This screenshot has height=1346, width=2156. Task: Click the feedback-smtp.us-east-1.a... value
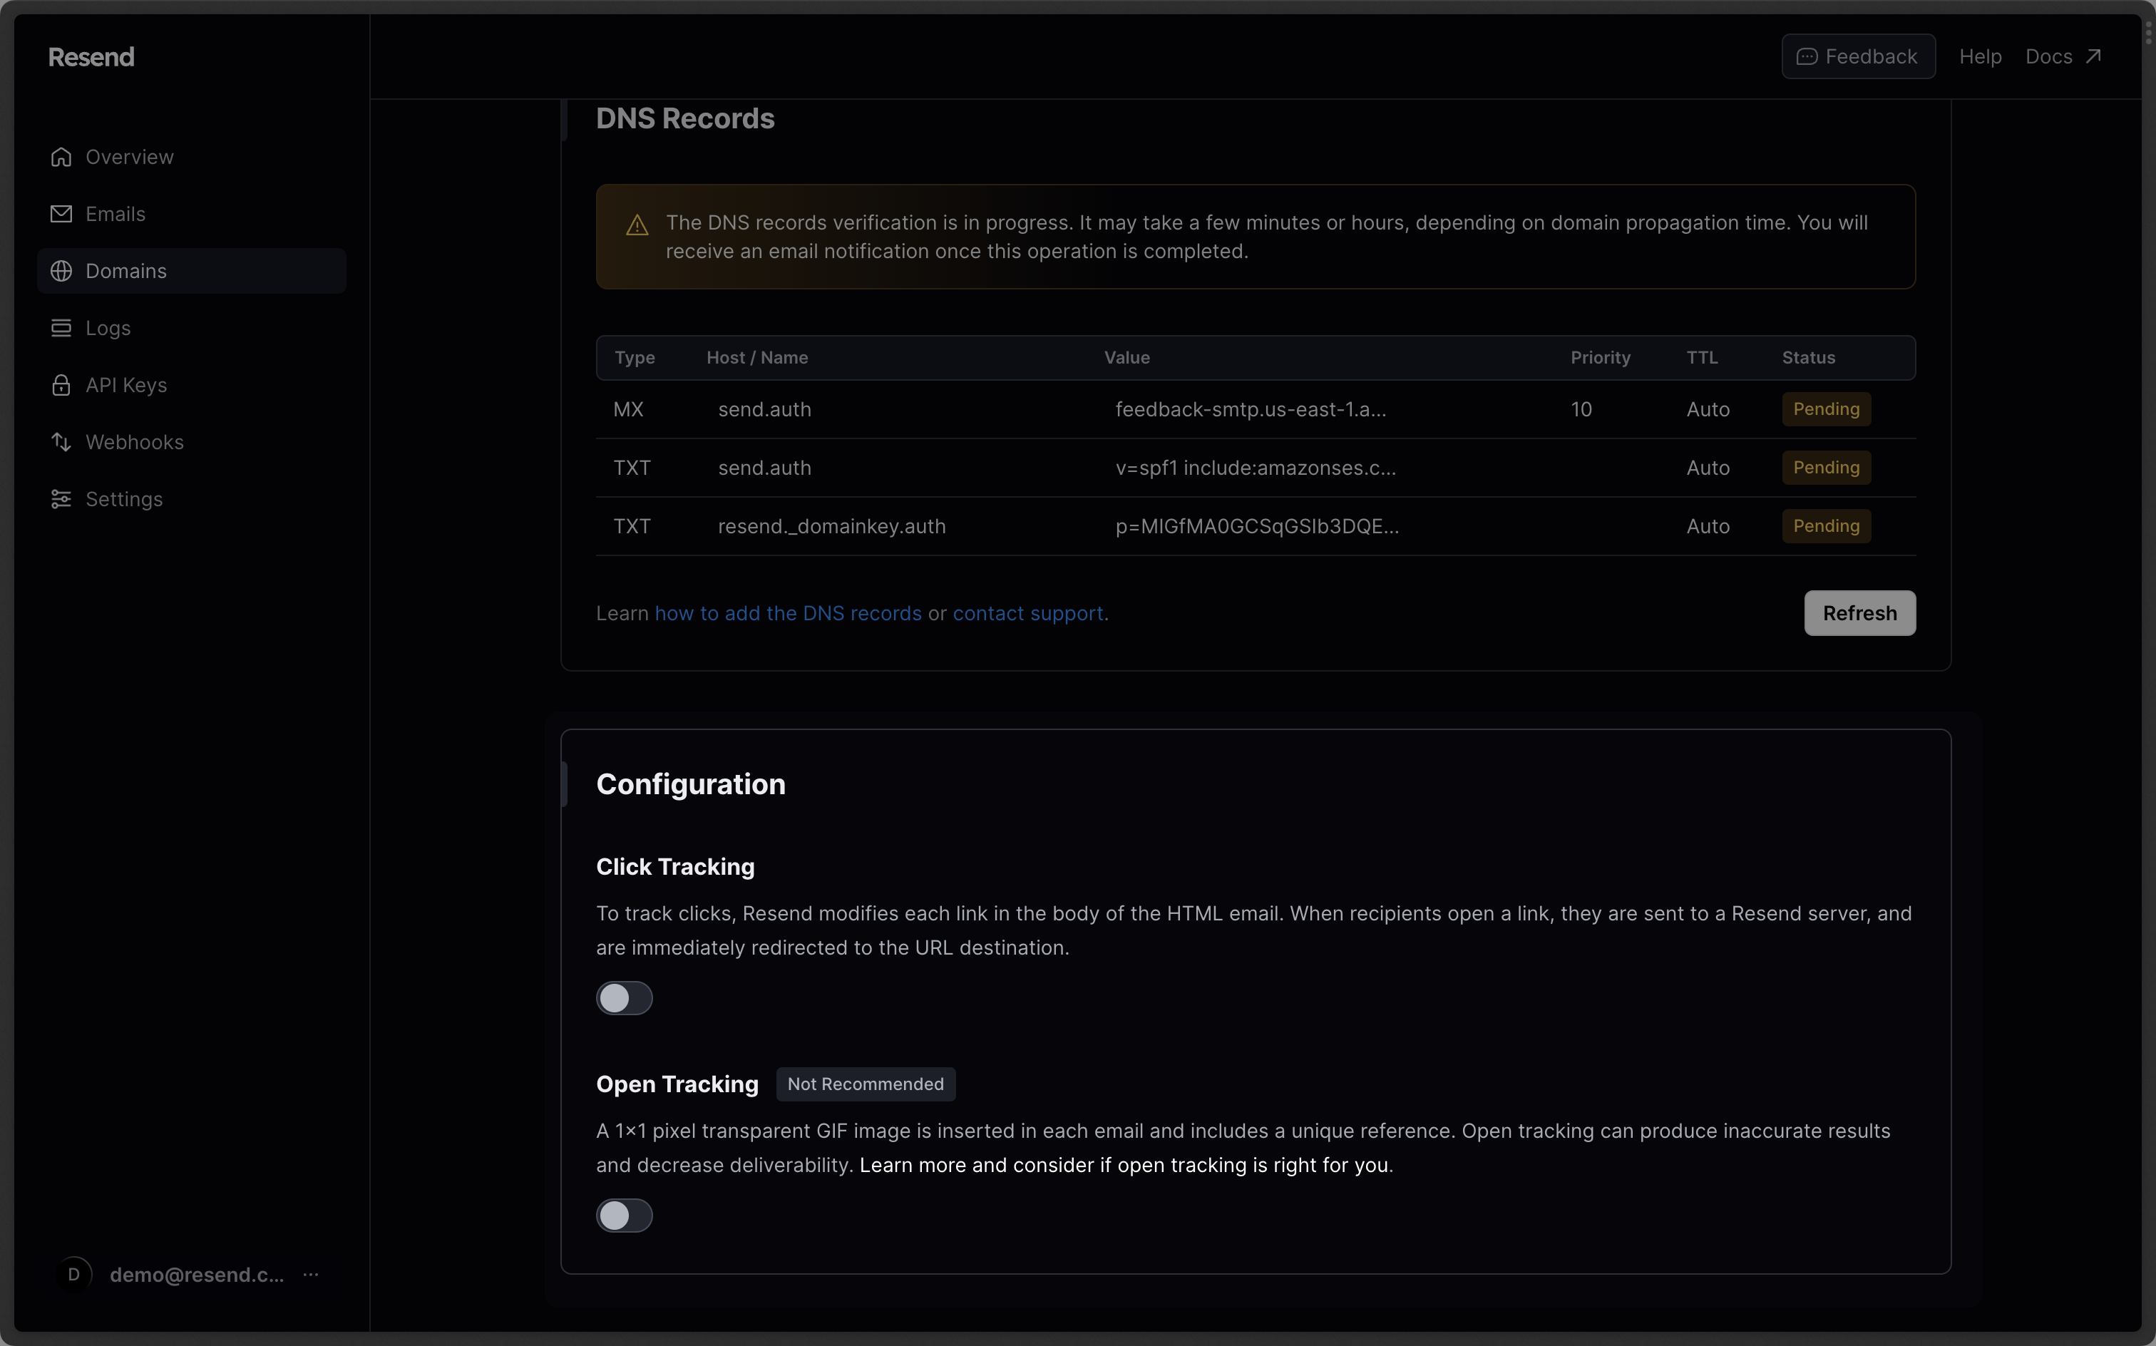click(x=1250, y=409)
